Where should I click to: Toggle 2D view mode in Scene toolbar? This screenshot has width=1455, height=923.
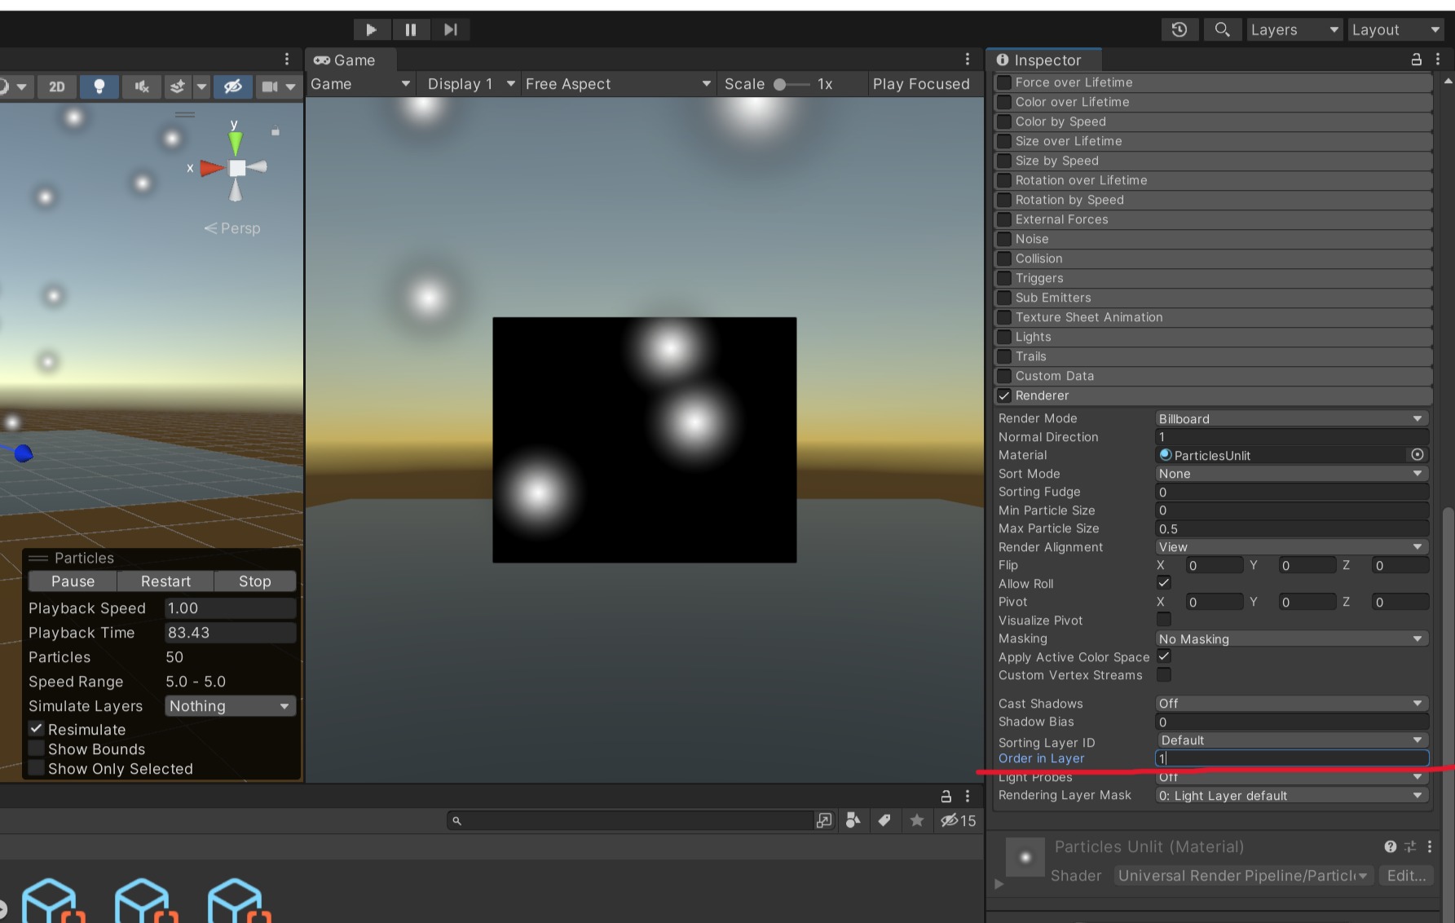(x=56, y=86)
